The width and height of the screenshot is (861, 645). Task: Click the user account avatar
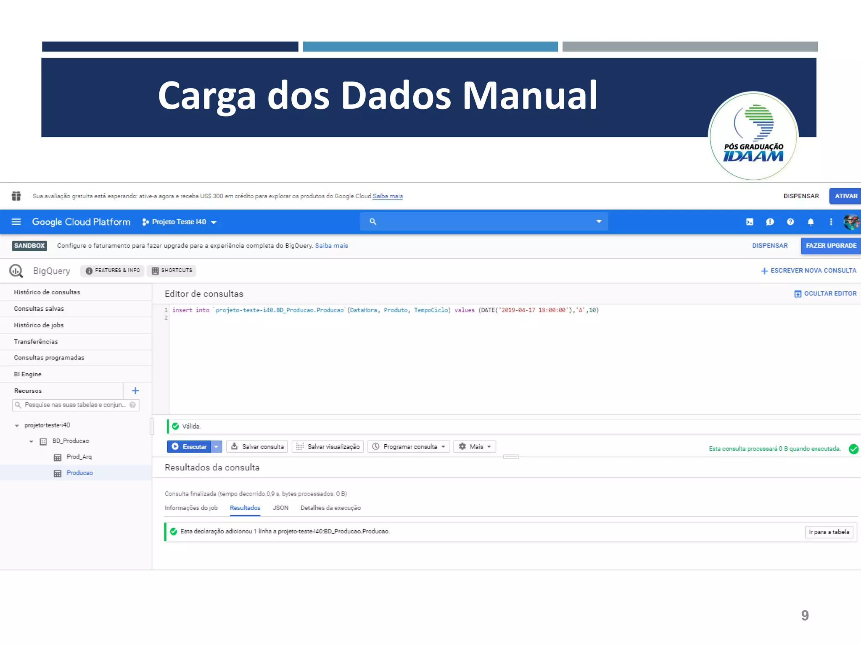tap(852, 222)
